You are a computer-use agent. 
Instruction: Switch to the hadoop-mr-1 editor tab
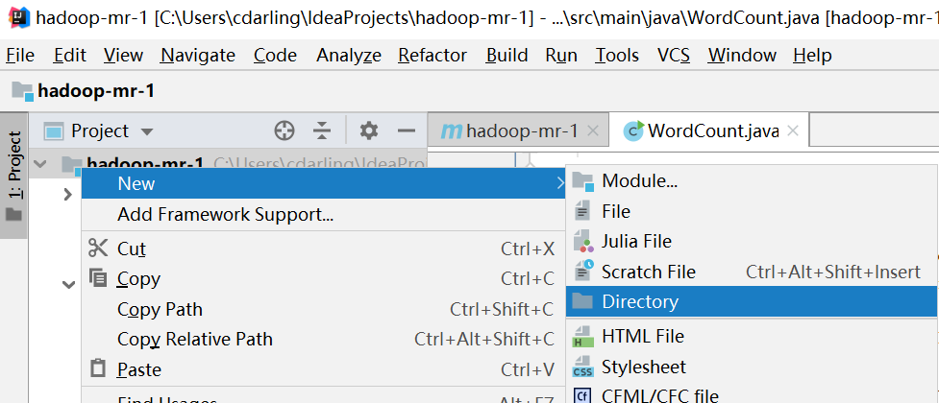pos(518,130)
